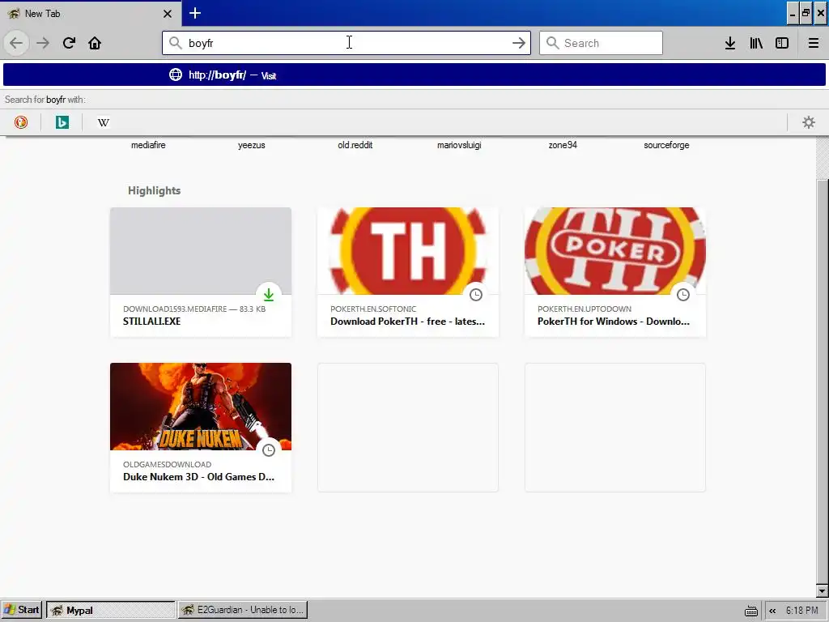
Task: Reload the current page
Action: click(69, 43)
